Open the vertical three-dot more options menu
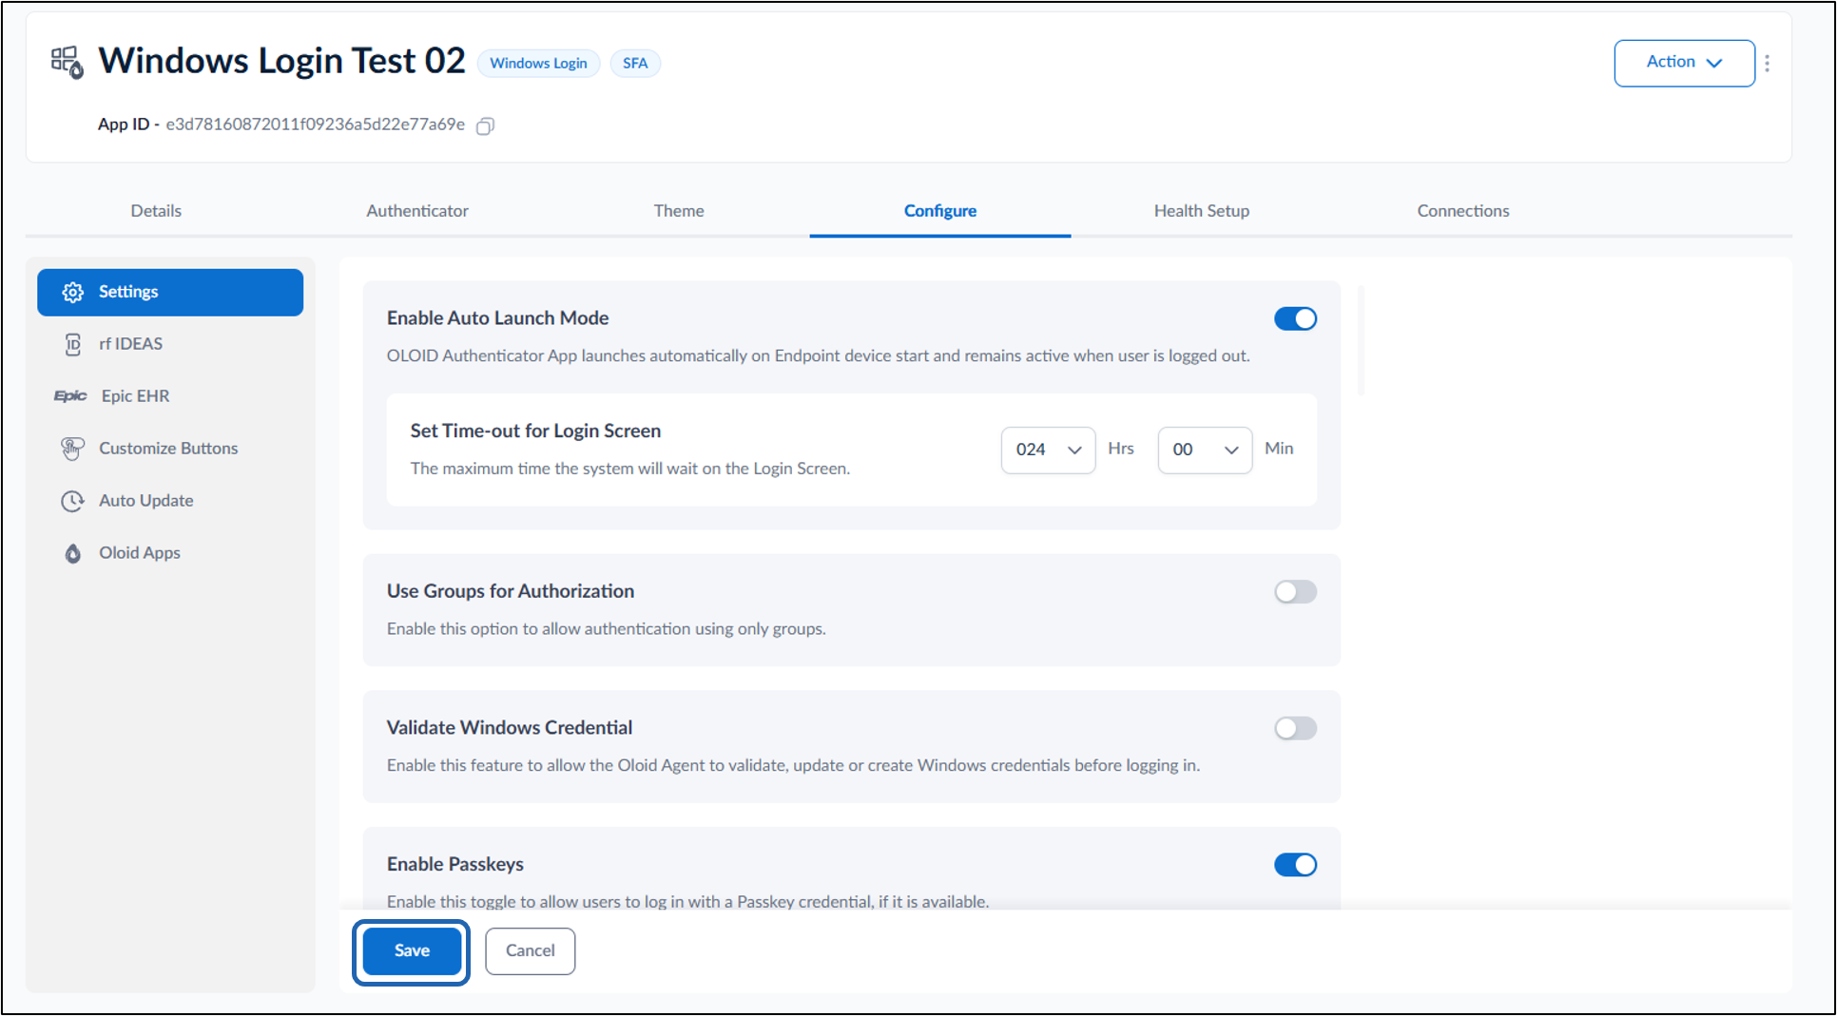This screenshot has width=1837, height=1016. pyautogui.click(x=1767, y=63)
